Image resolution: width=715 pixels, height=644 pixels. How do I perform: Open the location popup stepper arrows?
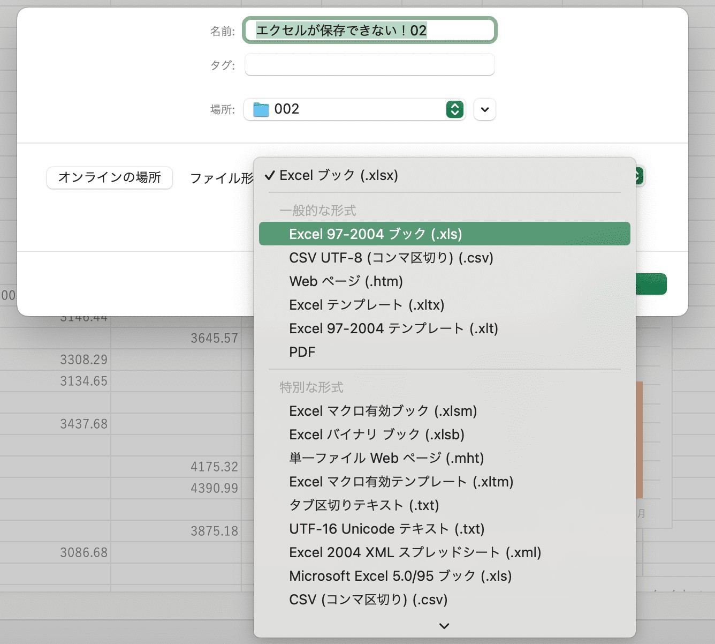454,109
